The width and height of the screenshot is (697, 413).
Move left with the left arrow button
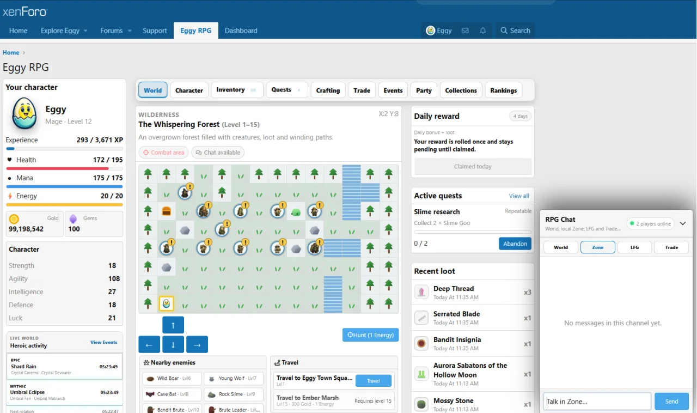149,344
